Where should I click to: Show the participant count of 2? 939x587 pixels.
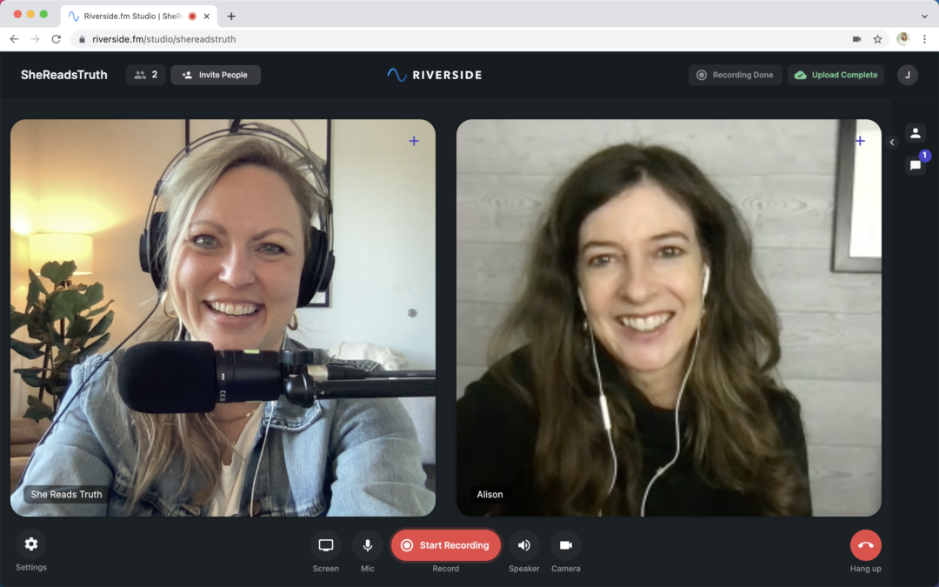(145, 75)
